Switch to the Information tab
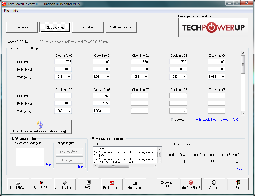The image size is (255, 196). click(x=22, y=27)
